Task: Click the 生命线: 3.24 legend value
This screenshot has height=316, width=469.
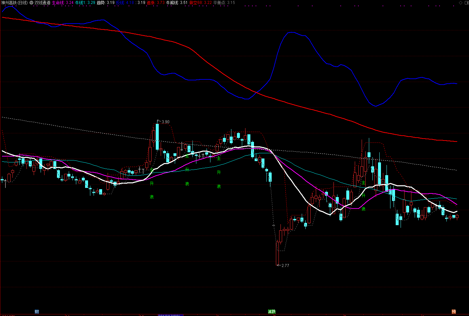Action: pos(63,3)
